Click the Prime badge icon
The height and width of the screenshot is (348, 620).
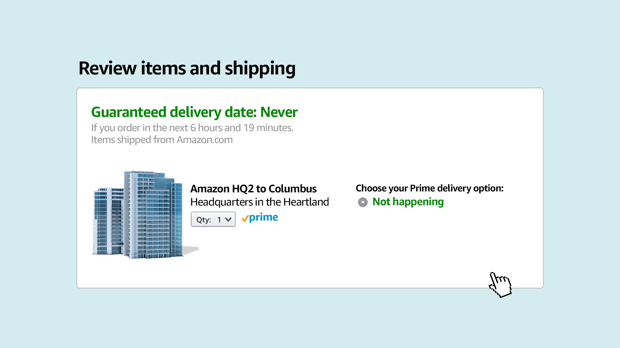(260, 218)
